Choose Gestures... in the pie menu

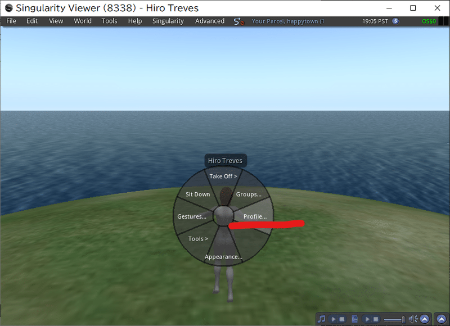click(x=192, y=216)
